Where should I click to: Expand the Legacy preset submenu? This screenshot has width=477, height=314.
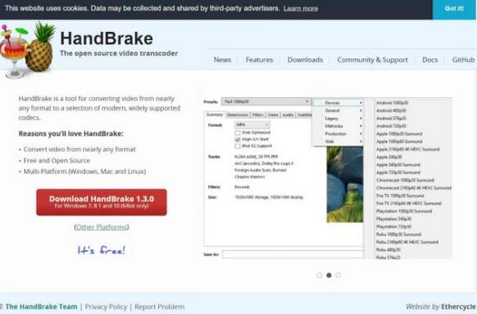click(338, 119)
